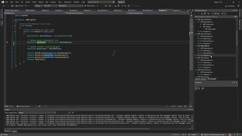Collapse the 007_UpCast project node
The width and height of the screenshot is (242, 136).
point(196,58)
